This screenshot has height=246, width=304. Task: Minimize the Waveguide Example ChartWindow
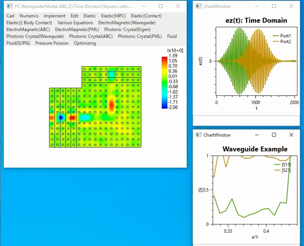click(x=257, y=135)
